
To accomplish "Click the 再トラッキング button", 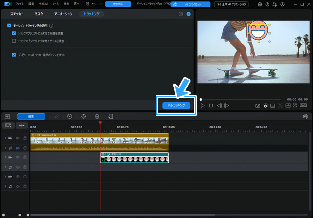I will (176, 105).
